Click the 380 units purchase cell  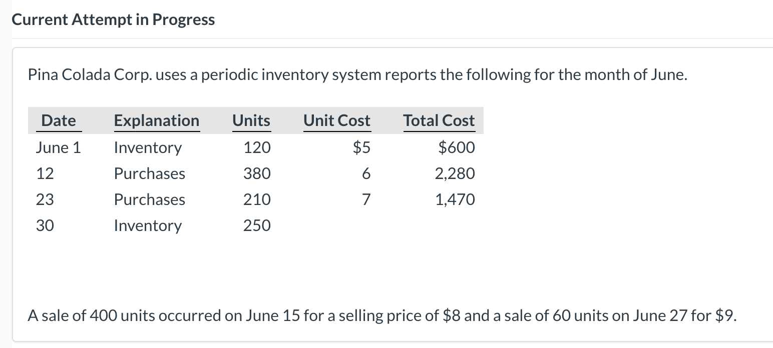(257, 173)
